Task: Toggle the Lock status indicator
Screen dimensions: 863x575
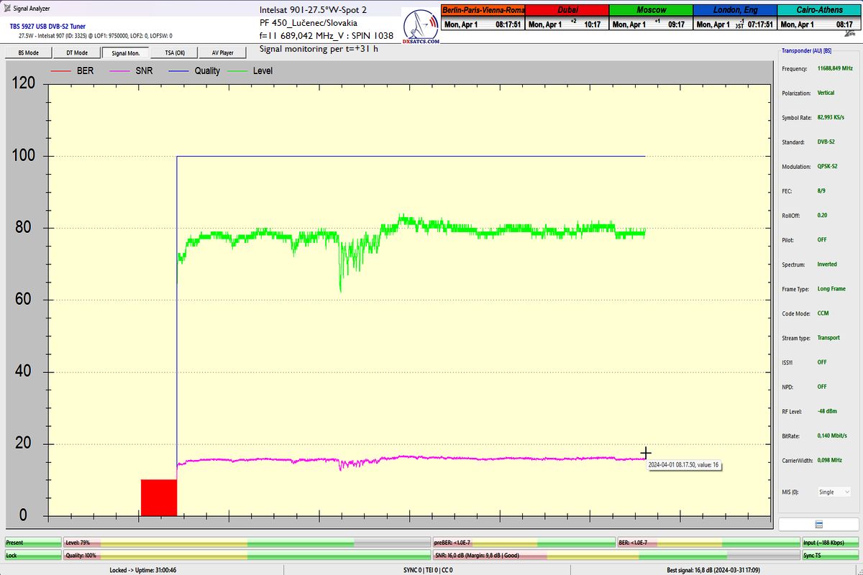Action: [32, 556]
